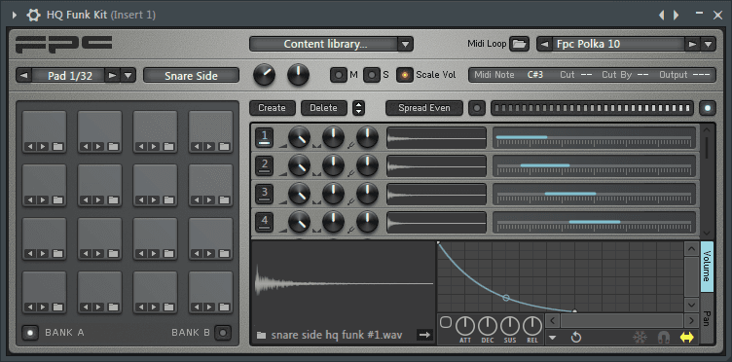732x362 pixels.
Task: Switch to previous pad from Pad 1/32
Action: click(24, 75)
